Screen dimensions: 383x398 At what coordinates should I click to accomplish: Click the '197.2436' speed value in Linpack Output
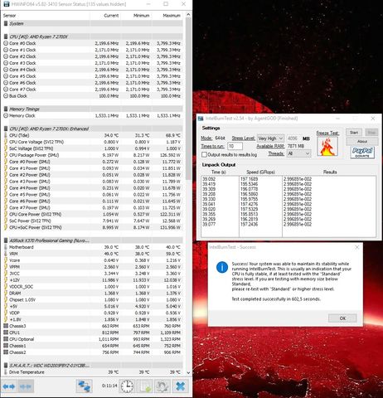point(249,224)
